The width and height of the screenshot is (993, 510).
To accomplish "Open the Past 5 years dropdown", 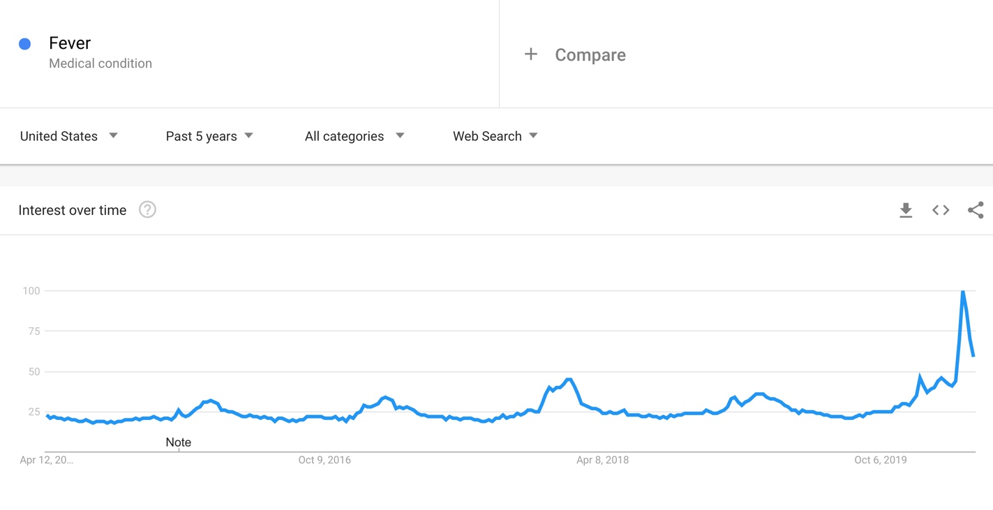I will (209, 136).
